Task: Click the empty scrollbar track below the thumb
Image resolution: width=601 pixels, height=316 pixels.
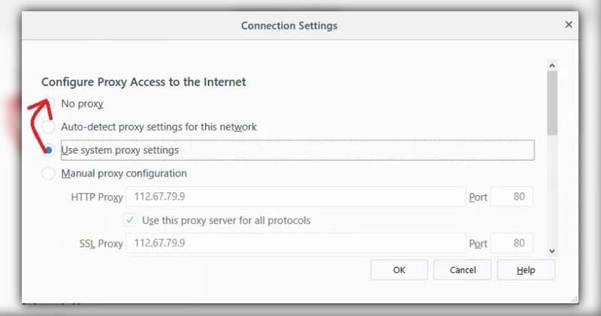Action: tap(552, 191)
